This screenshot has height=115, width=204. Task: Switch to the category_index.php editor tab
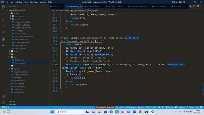(x=115, y=6)
